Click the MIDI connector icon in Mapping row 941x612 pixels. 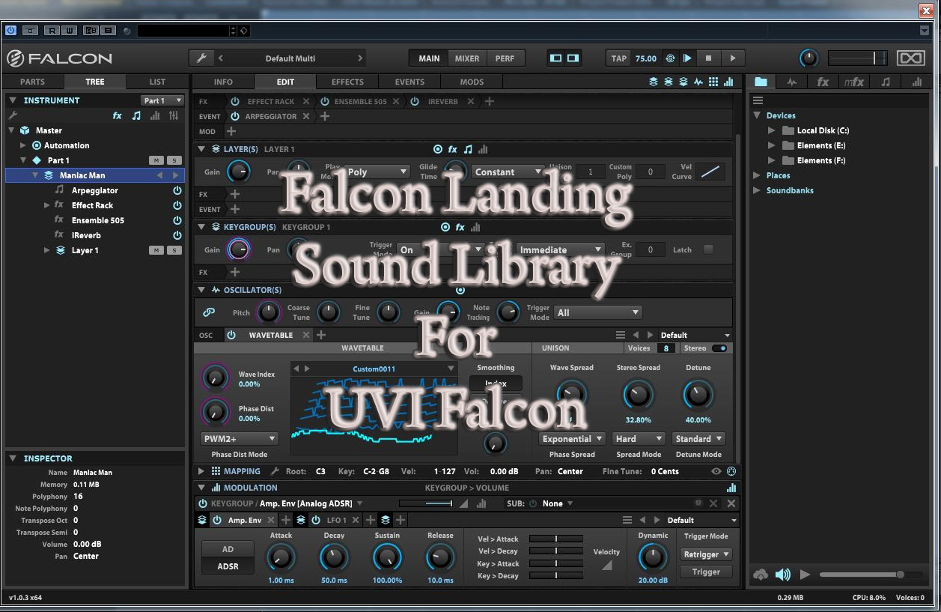coord(731,471)
